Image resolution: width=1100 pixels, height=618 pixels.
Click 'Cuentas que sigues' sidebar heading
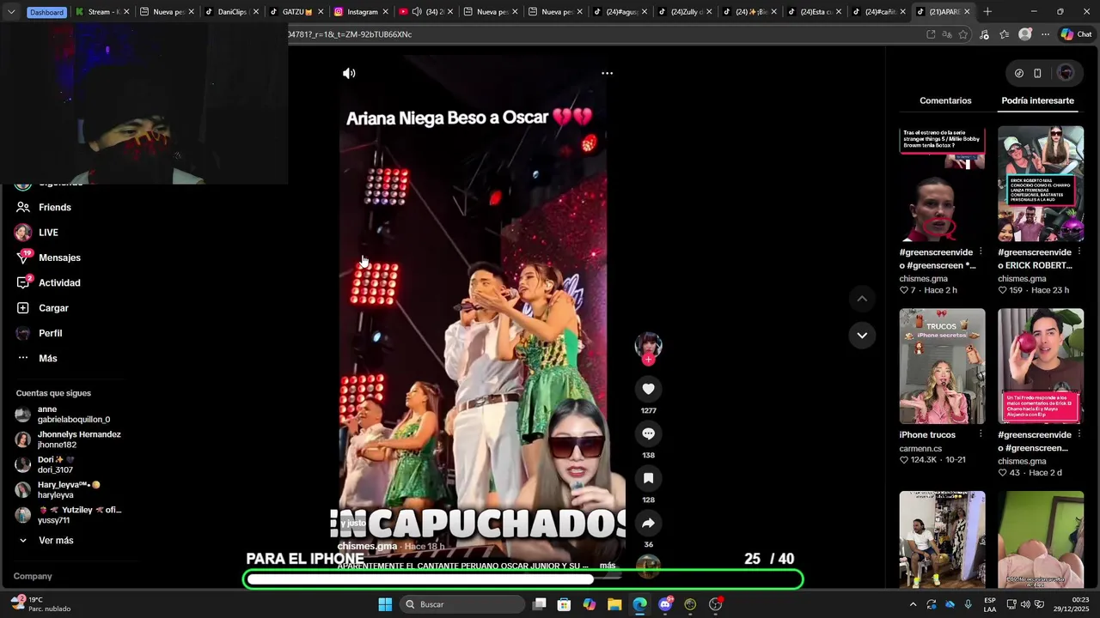[53, 393]
